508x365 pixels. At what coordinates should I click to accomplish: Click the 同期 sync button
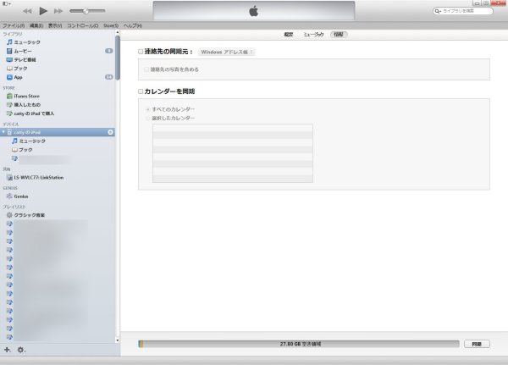(x=477, y=344)
